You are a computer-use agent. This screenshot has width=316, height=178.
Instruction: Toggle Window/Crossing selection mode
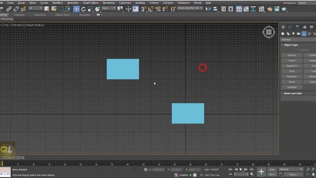click(68, 9)
